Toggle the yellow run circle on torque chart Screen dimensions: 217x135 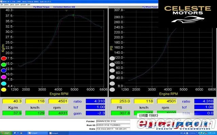coord(4,90)
